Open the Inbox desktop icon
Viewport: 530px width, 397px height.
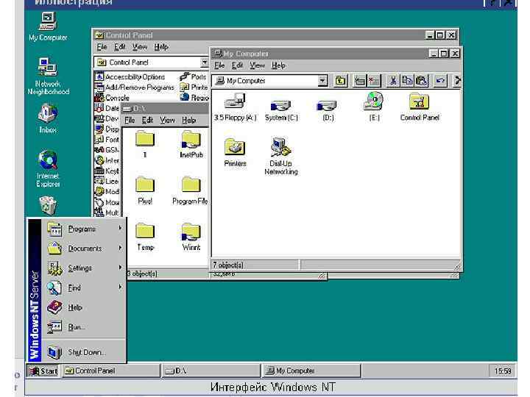48,118
